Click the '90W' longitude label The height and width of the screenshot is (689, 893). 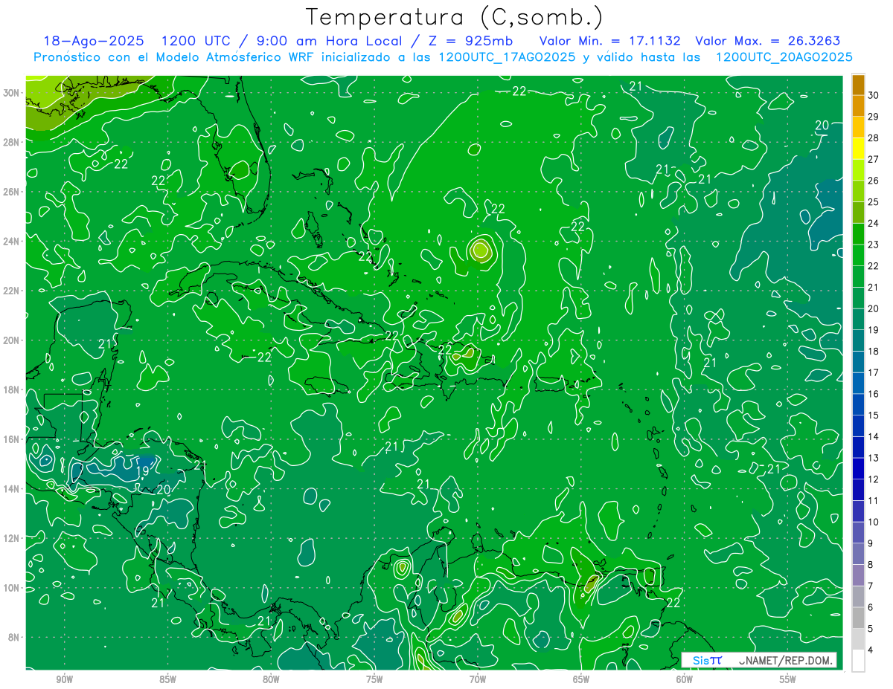coord(64,679)
